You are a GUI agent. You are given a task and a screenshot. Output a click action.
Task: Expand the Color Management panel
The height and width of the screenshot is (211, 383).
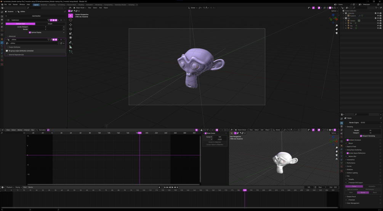tap(353, 203)
